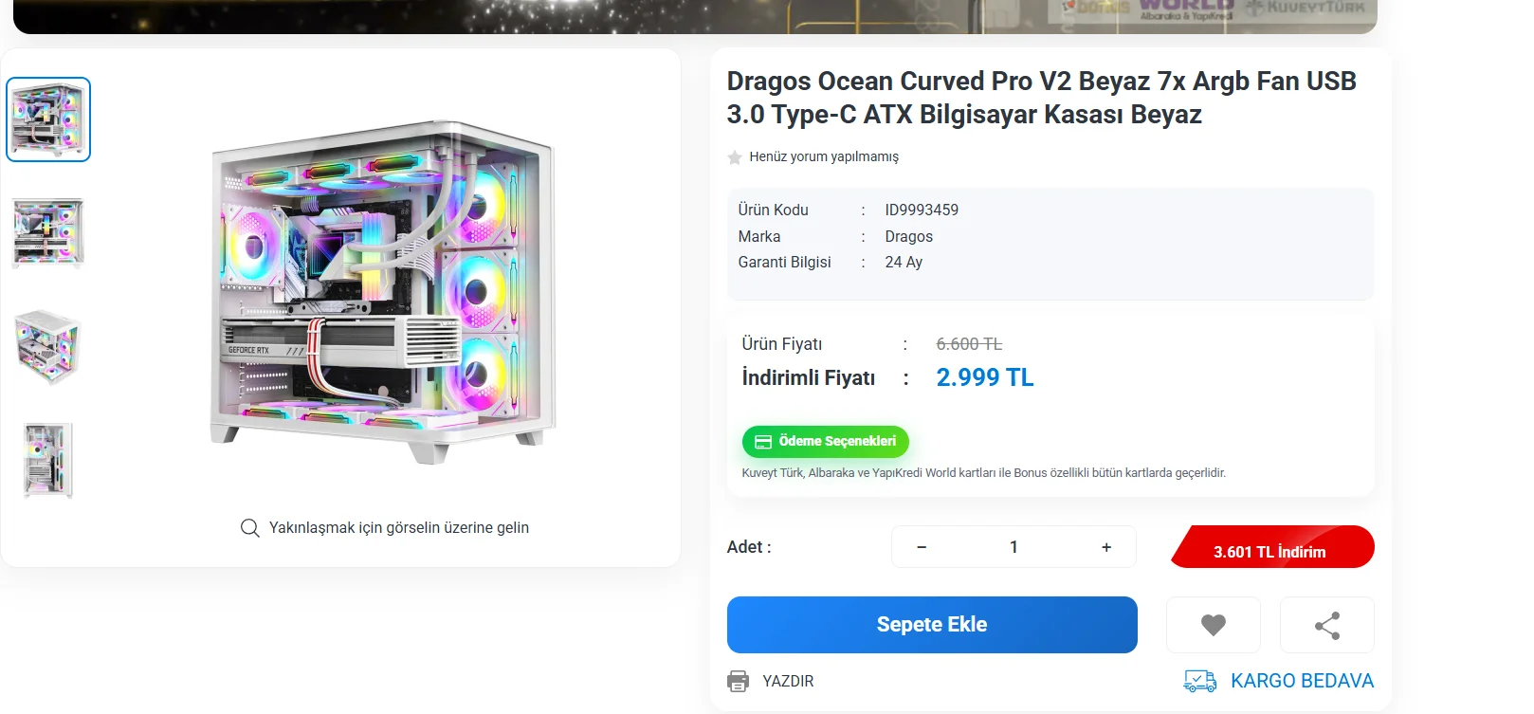Viewport: 1534px width, 714px height.
Task: Click the red '3.601 TL İndirim' badge
Action: pyautogui.click(x=1270, y=549)
